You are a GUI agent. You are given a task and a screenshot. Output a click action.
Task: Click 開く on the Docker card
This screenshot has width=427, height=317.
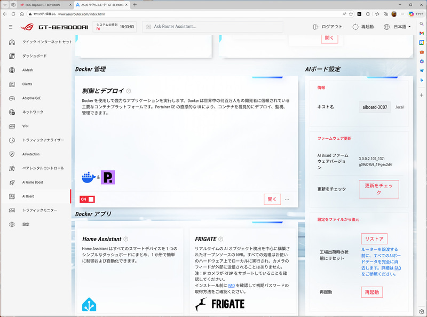click(272, 199)
